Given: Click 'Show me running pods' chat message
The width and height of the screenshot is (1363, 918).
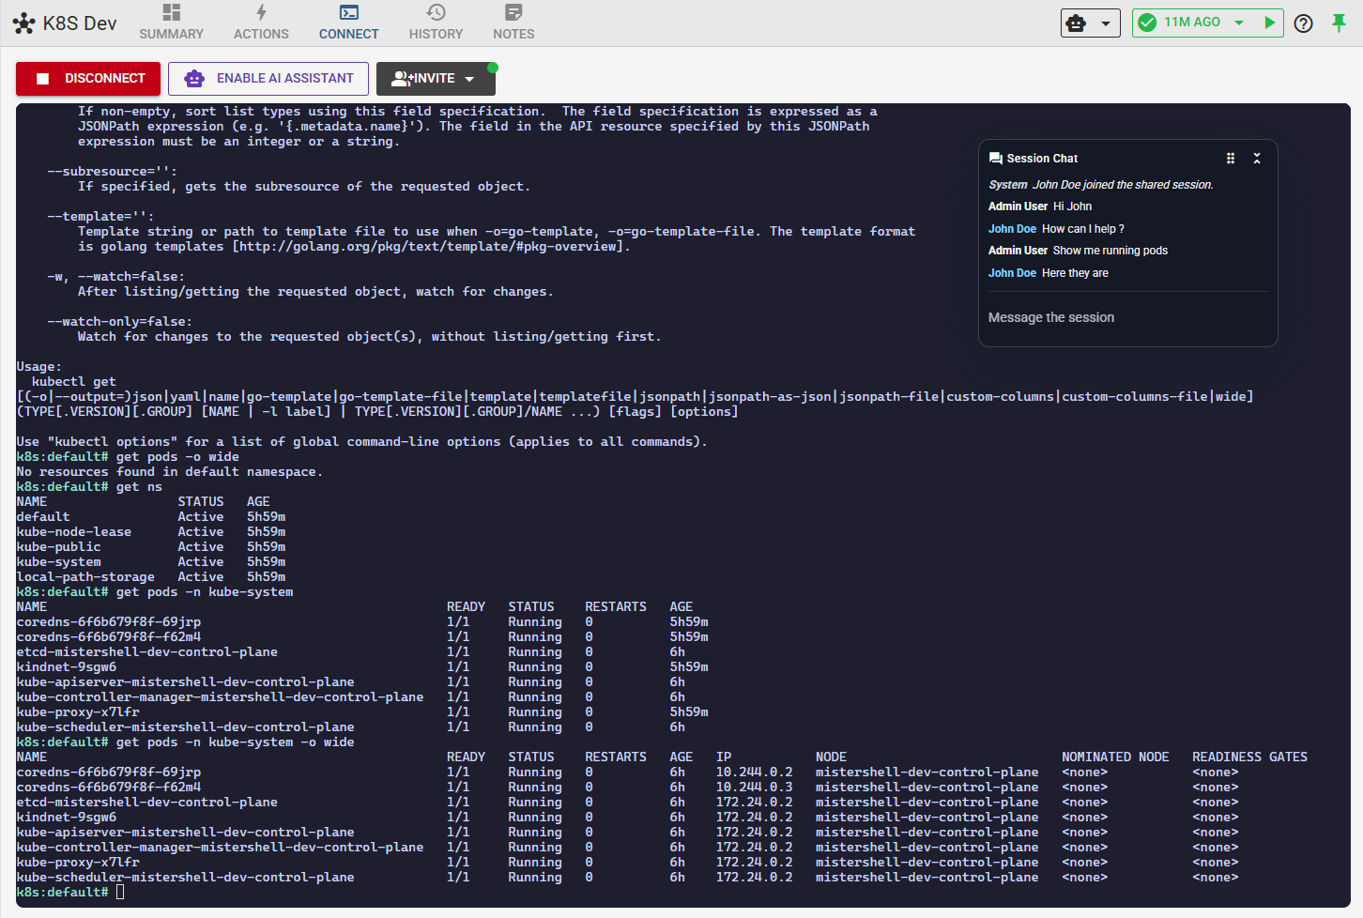Looking at the screenshot, I should (1110, 251).
